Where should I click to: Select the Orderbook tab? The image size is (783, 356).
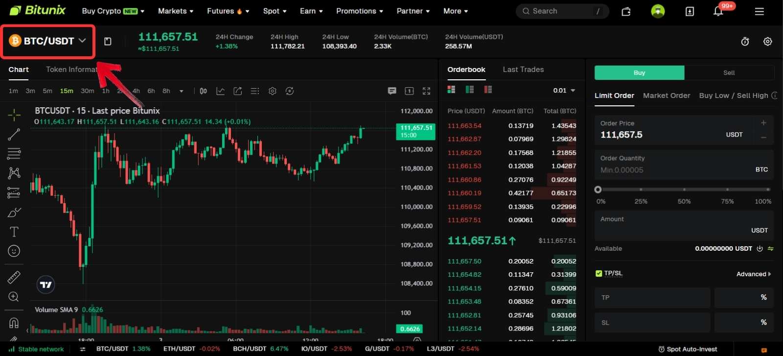tap(466, 70)
